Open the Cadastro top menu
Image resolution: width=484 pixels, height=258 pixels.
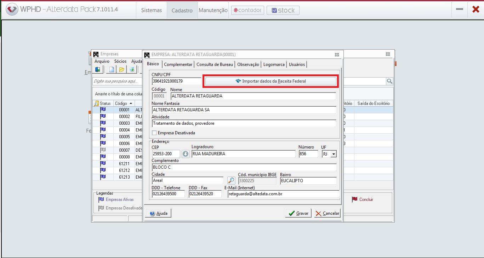182,10
